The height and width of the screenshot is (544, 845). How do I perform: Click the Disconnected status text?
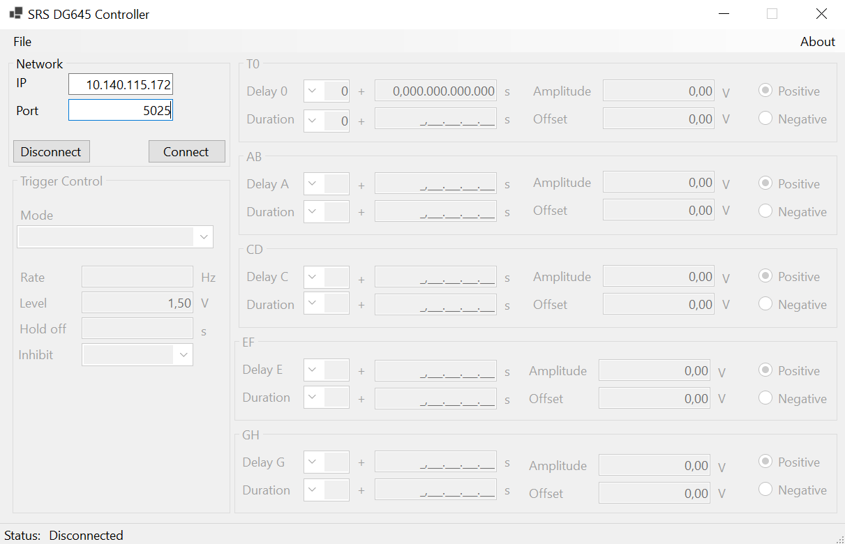coord(86,536)
